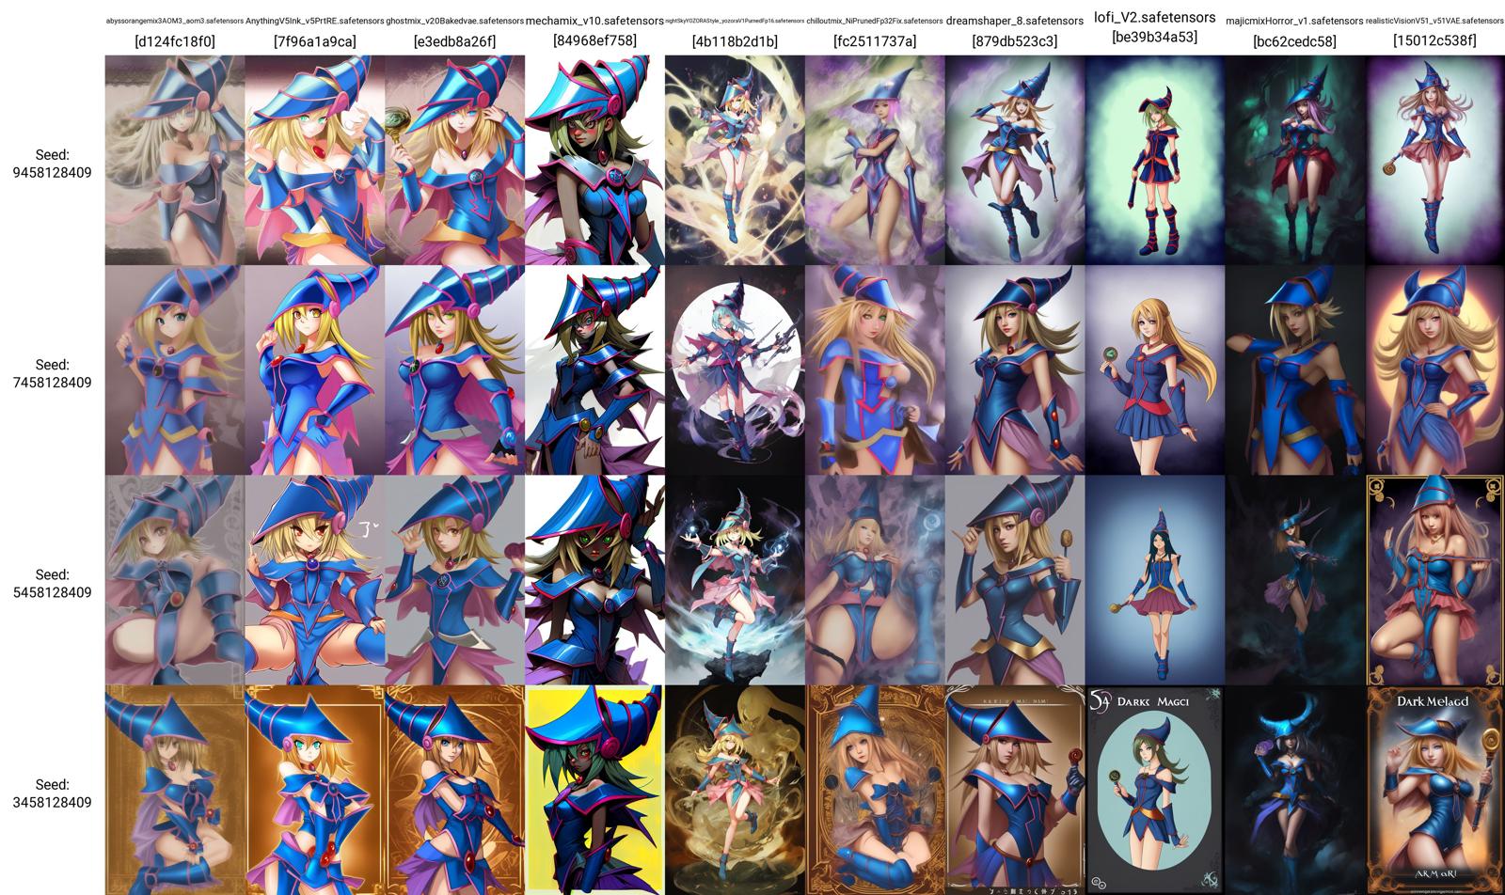This screenshot has width=1505, height=895.
Task: Click the hash [be39b34a53]
Action: (1154, 37)
